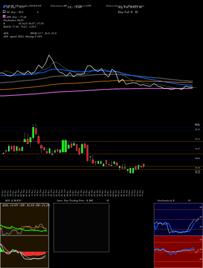Screen dimensions: 203x268
Task: Click the 80.63 price axis label
Action: [x=197, y=158]
